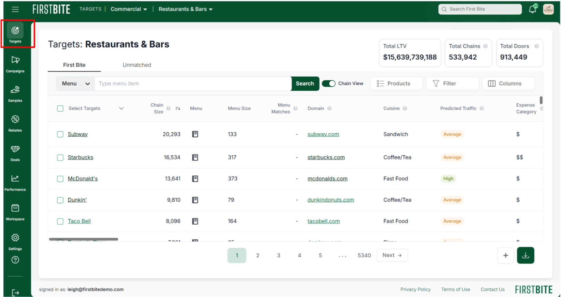Sort by Chain Size icon
561x297 pixels.
(178, 108)
